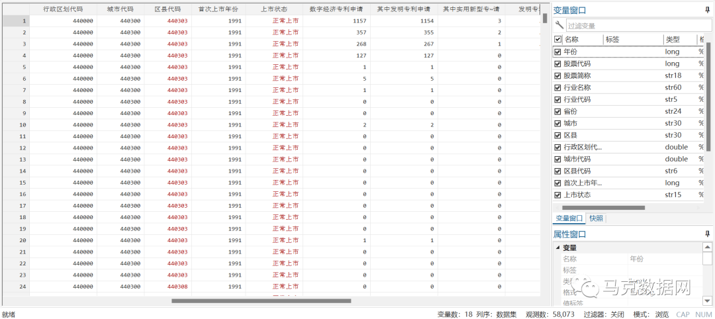
Task: Uncheck the 股票简称 variable checkbox
Action: 557,75
